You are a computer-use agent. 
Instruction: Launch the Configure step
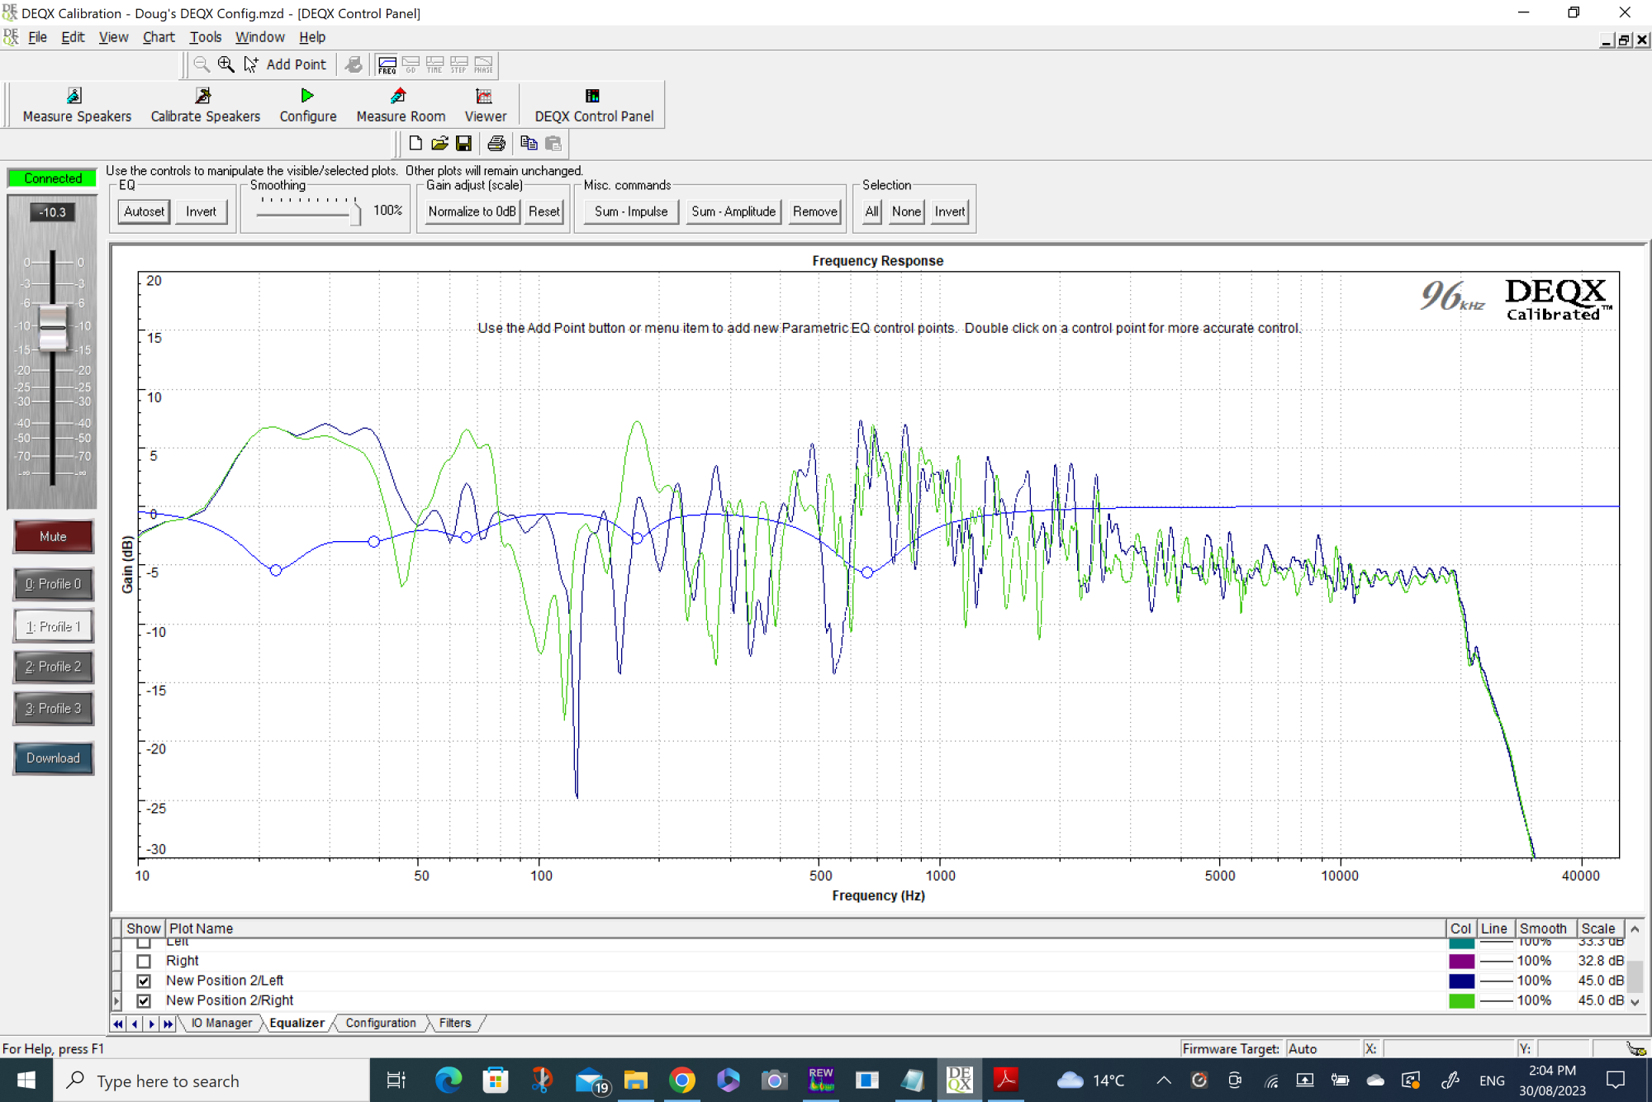pos(307,105)
